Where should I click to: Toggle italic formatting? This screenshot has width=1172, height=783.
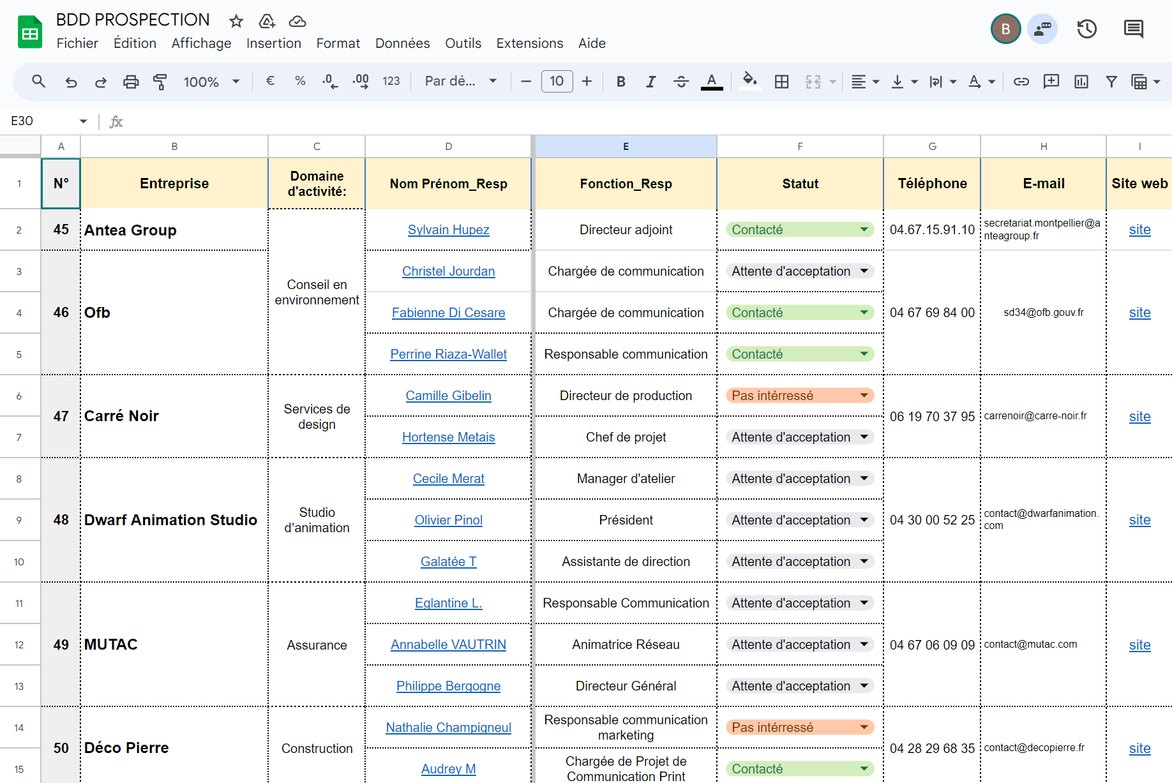[650, 82]
